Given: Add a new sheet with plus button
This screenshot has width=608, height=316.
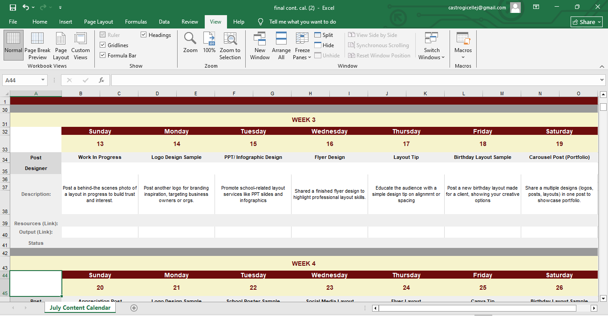Looking at the screenshot, I should pyautogui.click(x=134, y=308).
